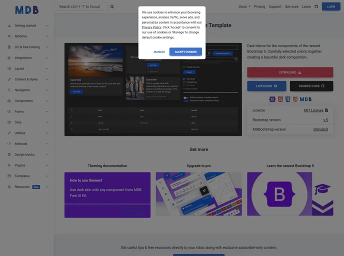Screen dimensions: 344x256
Task: Click the Components cubes icon
Action: pos(9,101)
